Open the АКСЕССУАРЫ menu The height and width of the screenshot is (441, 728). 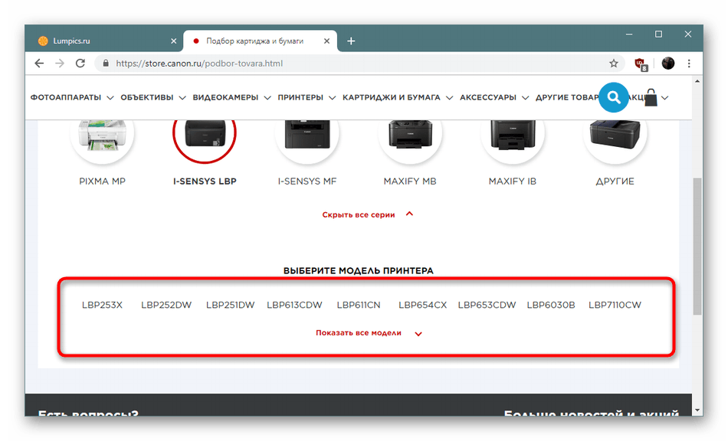pos(488,97)
